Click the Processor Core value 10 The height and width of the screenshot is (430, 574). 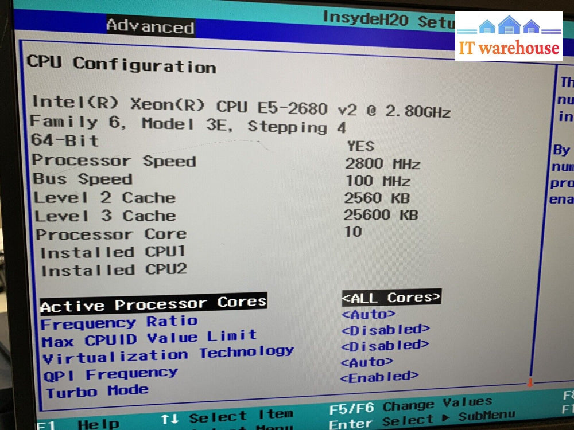click(353, 232)
